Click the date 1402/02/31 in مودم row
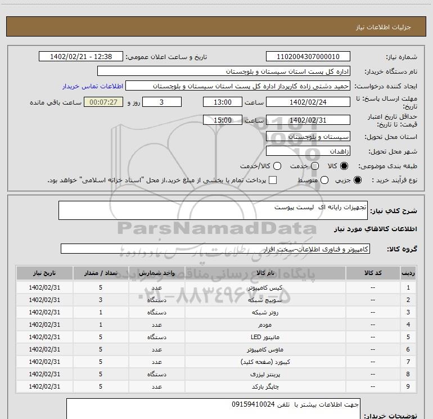This screenshot has width=433, height=419. 44,325
